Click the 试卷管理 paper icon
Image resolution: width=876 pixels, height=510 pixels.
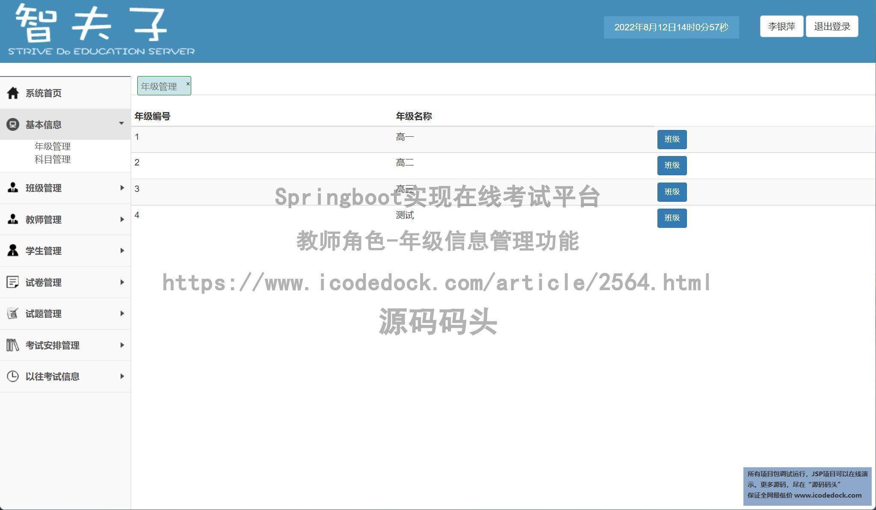point(13,282)
